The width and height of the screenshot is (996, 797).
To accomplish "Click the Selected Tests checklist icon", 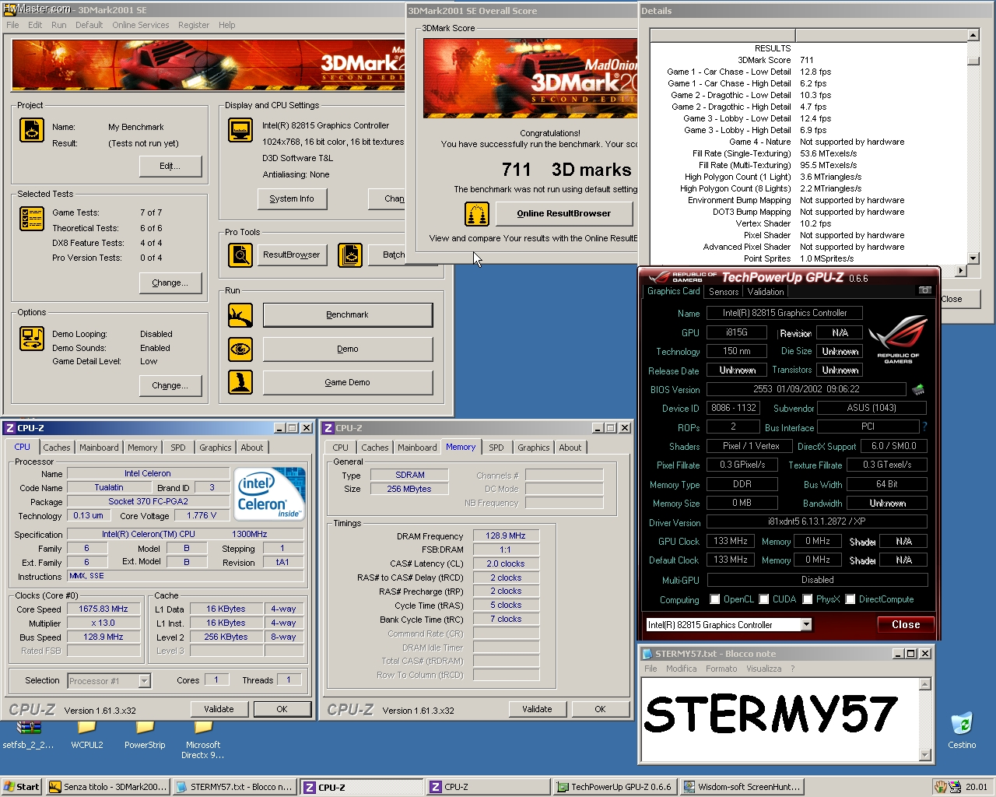I will pyautogui.click(x=32, y=219).
